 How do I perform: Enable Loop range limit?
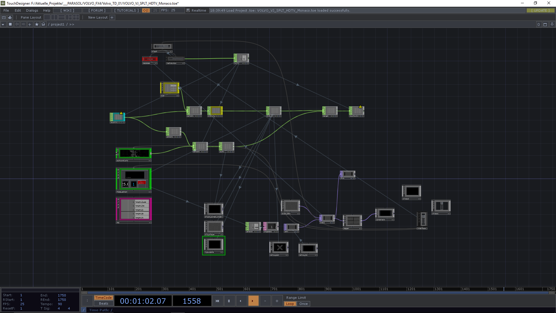(x=290, y=304)
